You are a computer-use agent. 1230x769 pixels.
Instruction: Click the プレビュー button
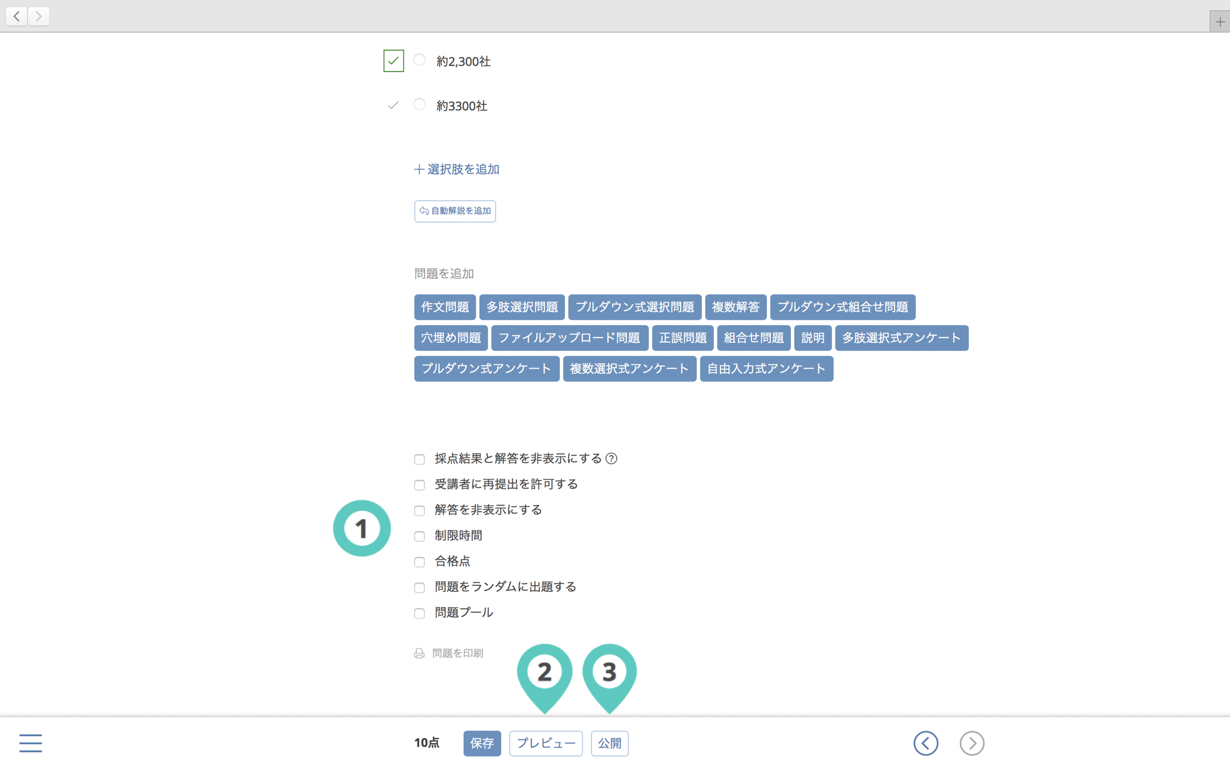[546, 743]
